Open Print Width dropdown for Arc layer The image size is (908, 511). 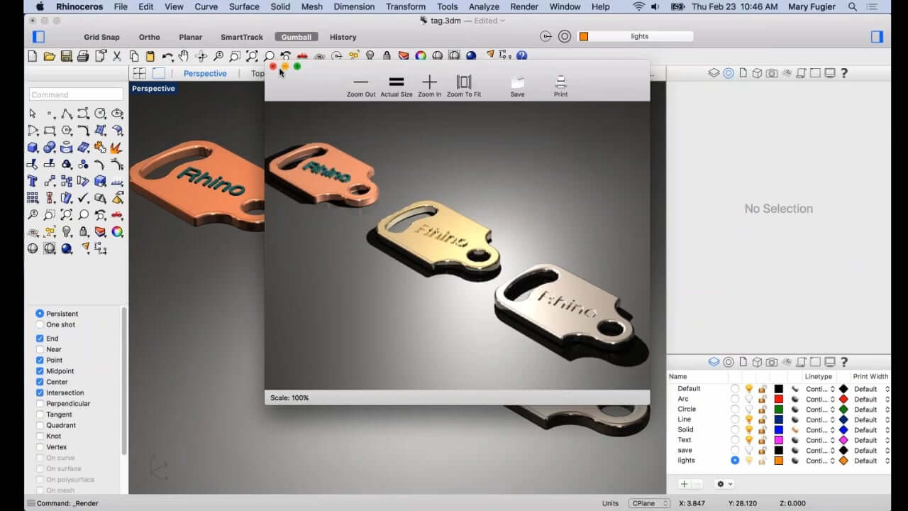871,399
